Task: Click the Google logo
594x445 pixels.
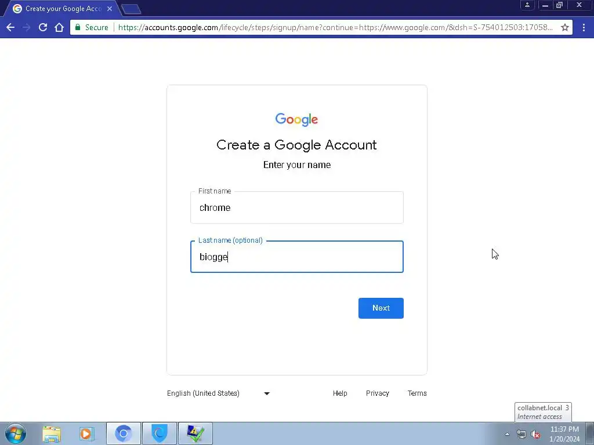Action: 296,119
